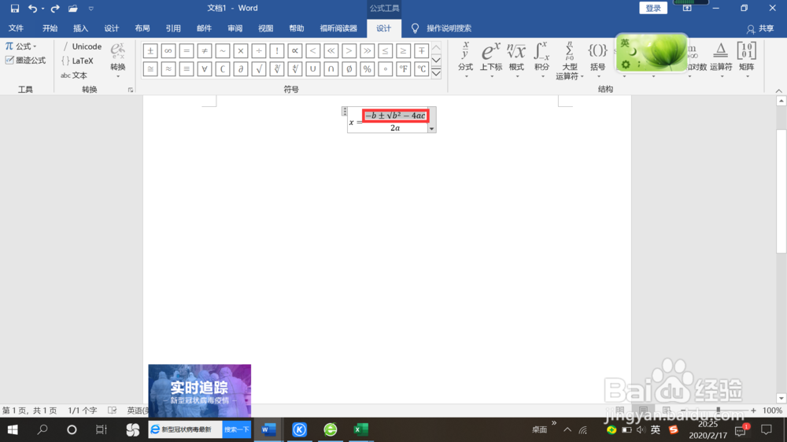Insert the empty set symbol
Viewport: 787px width, 442px height.
[349, 68]
